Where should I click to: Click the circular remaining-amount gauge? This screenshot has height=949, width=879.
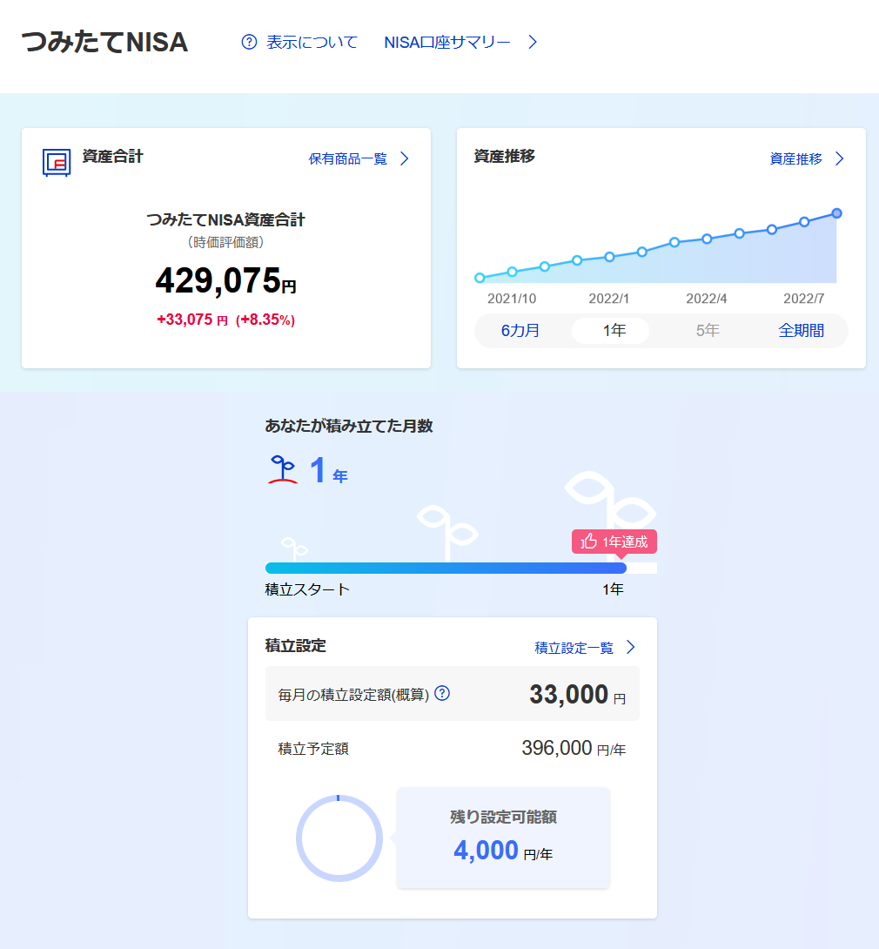[x=339, y=838]
